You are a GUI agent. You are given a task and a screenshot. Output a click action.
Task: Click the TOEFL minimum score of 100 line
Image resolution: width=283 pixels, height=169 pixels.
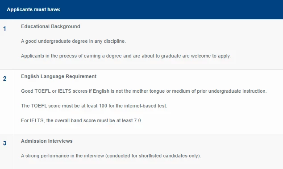click(94, 106)
